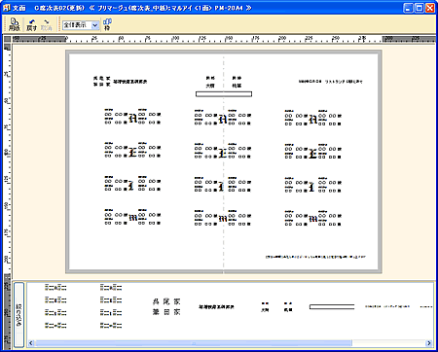Select table E in the middle column
Image resolution: width=438 pixels, height=352 pixels.
click(223, 151)
